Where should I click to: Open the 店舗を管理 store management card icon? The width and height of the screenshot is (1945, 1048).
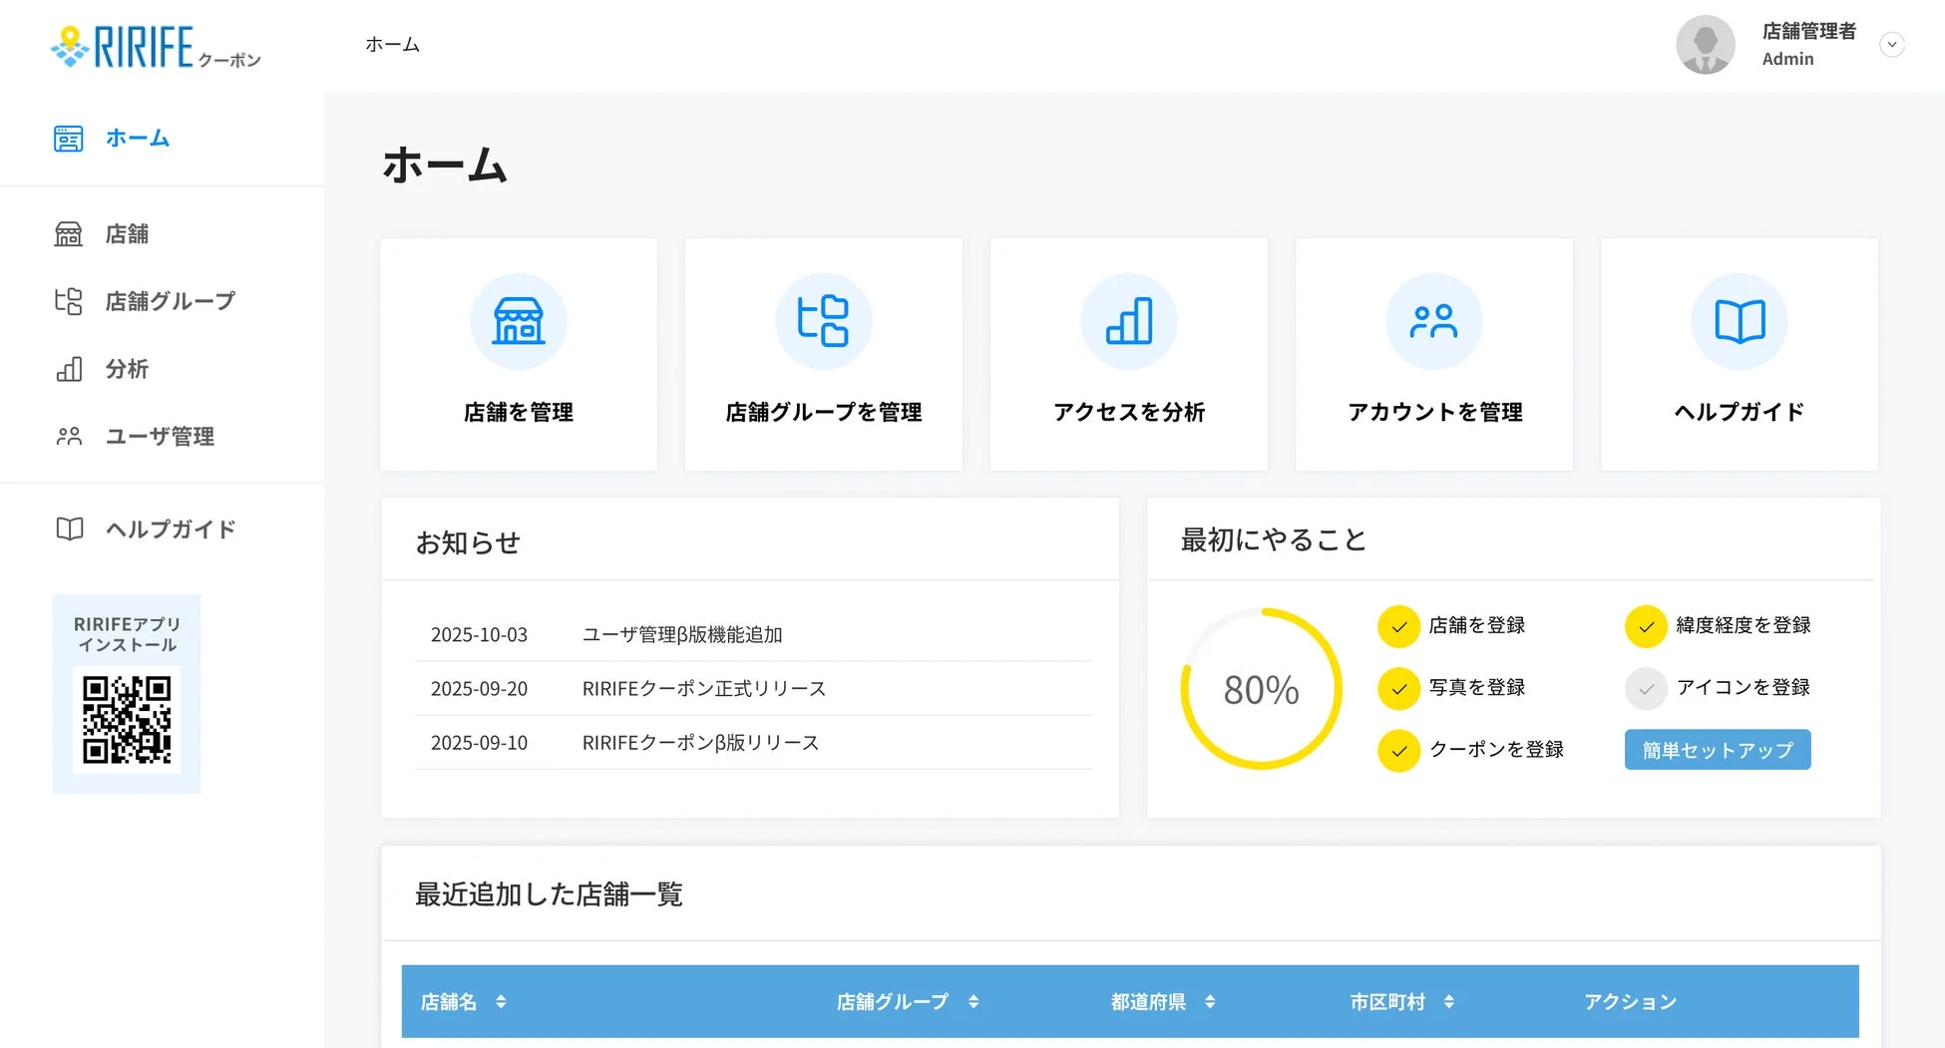coord(518,321)
